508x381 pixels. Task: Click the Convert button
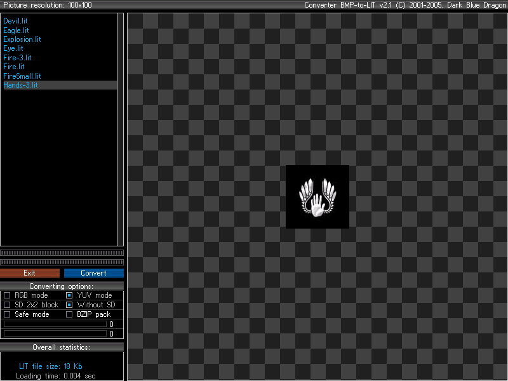pyautogui.click(x=93, y=273)
